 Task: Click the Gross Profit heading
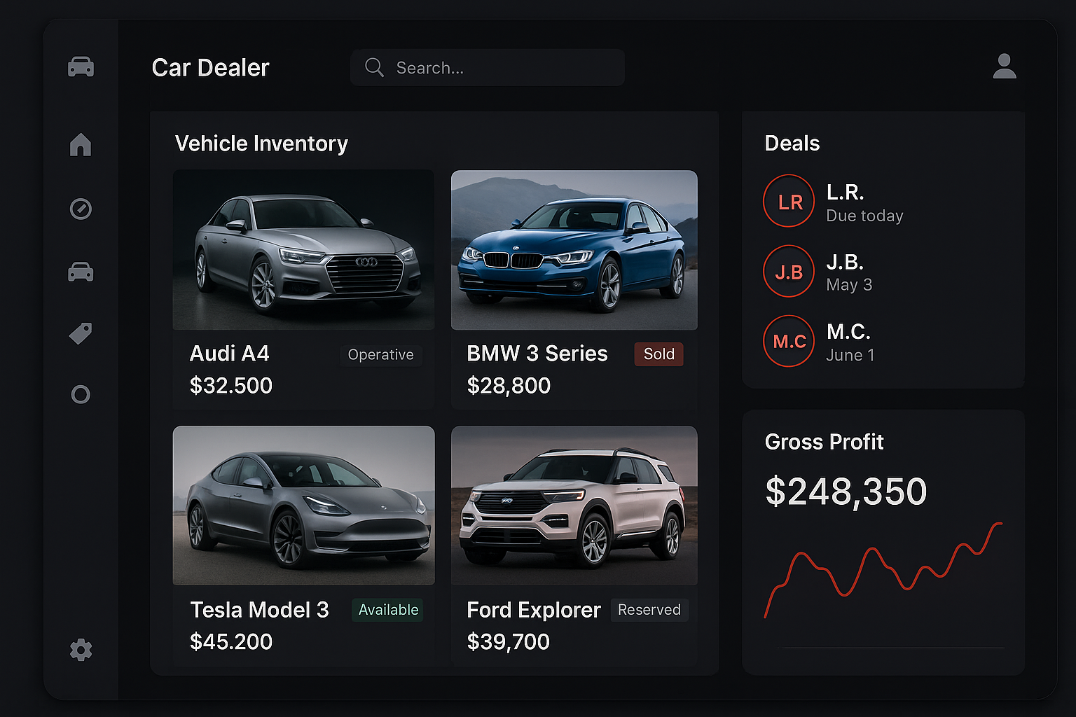click(x=825, y=442)
